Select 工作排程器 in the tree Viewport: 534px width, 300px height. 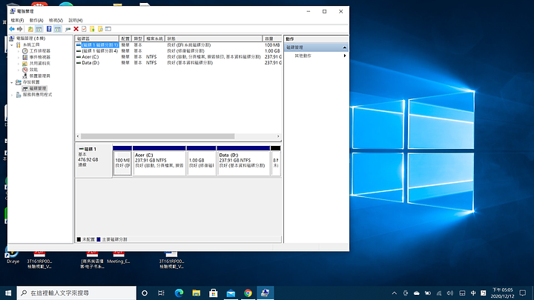click(x=39, y=51)
